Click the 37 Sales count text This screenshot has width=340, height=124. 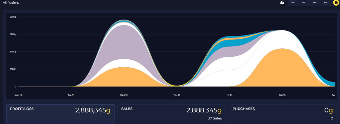click(x=215, y=118)
